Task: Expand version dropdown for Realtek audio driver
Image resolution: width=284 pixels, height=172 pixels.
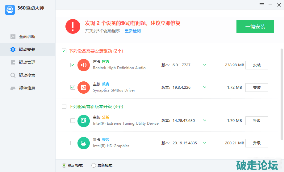Action: pyautogui.click(x=204, y=65)
